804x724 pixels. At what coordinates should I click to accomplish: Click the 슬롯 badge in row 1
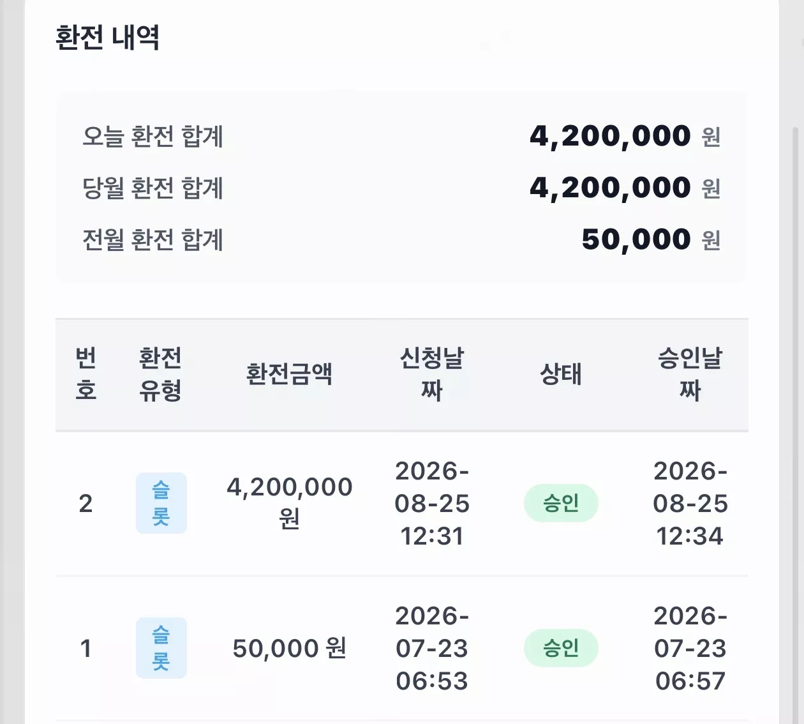(161, 648)
